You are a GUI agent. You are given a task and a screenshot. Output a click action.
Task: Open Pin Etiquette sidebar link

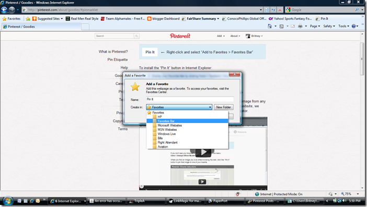point(118,59)
